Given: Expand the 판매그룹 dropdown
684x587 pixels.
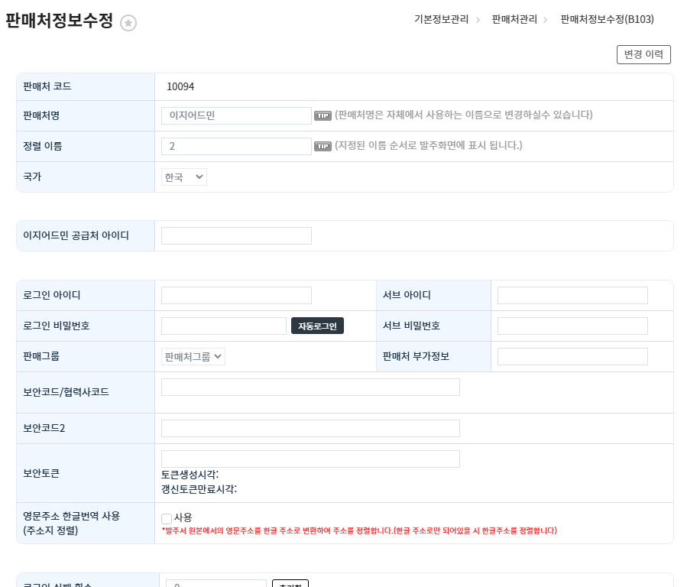Looking at the screenshot, I should pyautogui.click(x=193, y=356).
